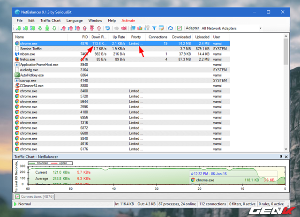This screenshot has width=300, height=217.
Task: Click the colored bar chart toolbar icon
Action: tap(140, 28)
